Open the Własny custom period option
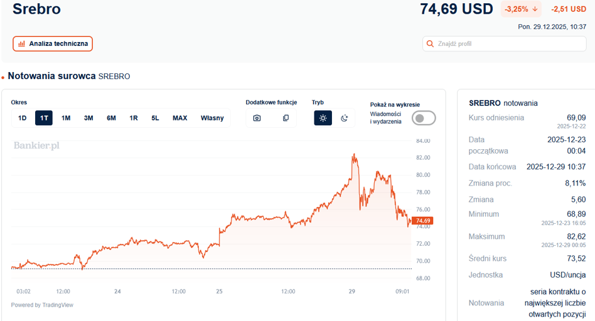 pos(212,118)
